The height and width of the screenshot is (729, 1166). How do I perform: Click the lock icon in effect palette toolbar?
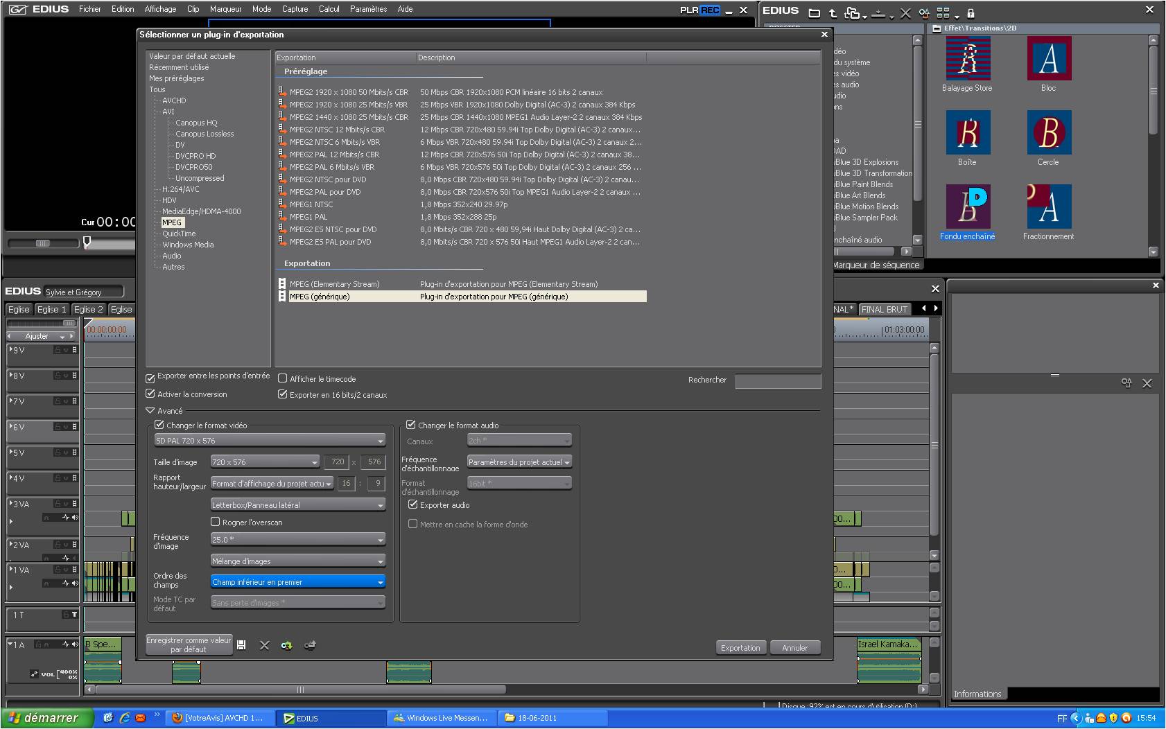[x=971, y=13]
